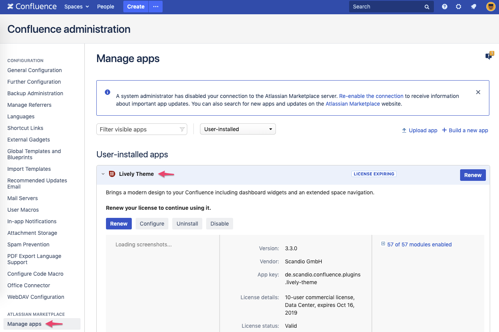499x332 pixels.
Task: Open External Gadgets in sidebar
Action: pos(29,140)
